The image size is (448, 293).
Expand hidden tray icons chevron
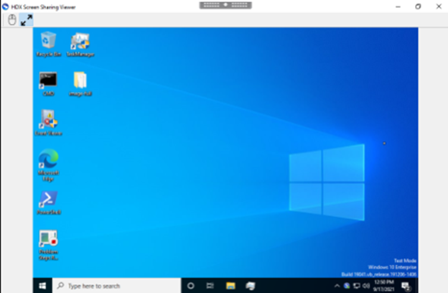tap(337, 286)
